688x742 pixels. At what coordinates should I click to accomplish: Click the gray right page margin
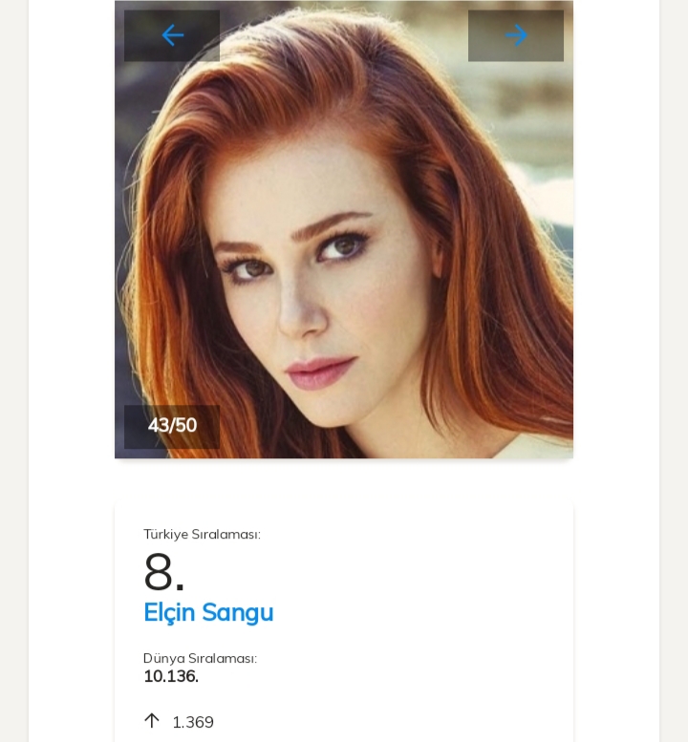674,382
